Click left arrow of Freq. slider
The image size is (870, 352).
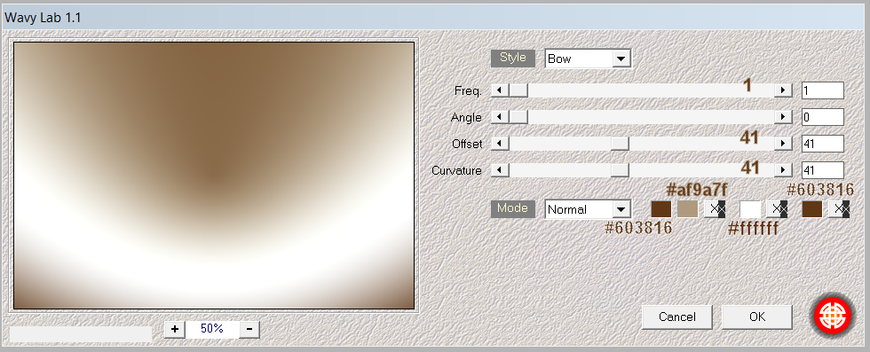click(x=500, y=90)
